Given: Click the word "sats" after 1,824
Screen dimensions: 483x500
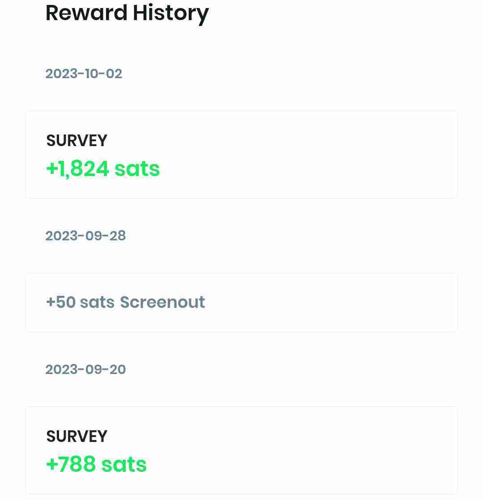Looking at the screenshot, I should [137, 169].
